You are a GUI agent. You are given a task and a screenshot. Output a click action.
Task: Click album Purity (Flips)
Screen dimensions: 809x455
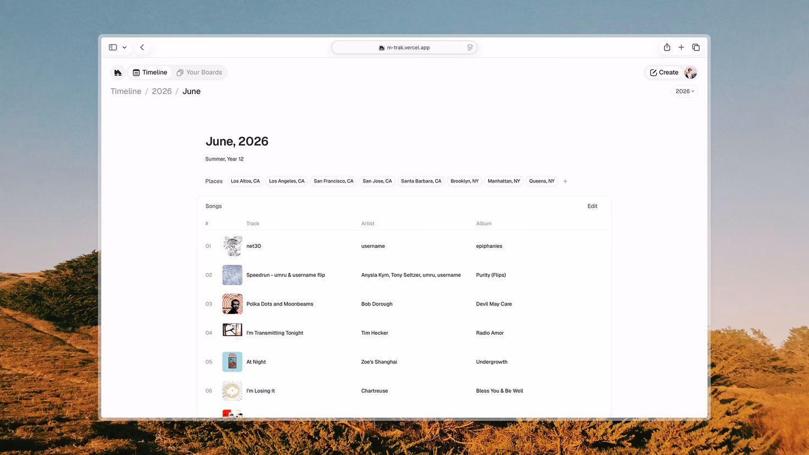491,275
